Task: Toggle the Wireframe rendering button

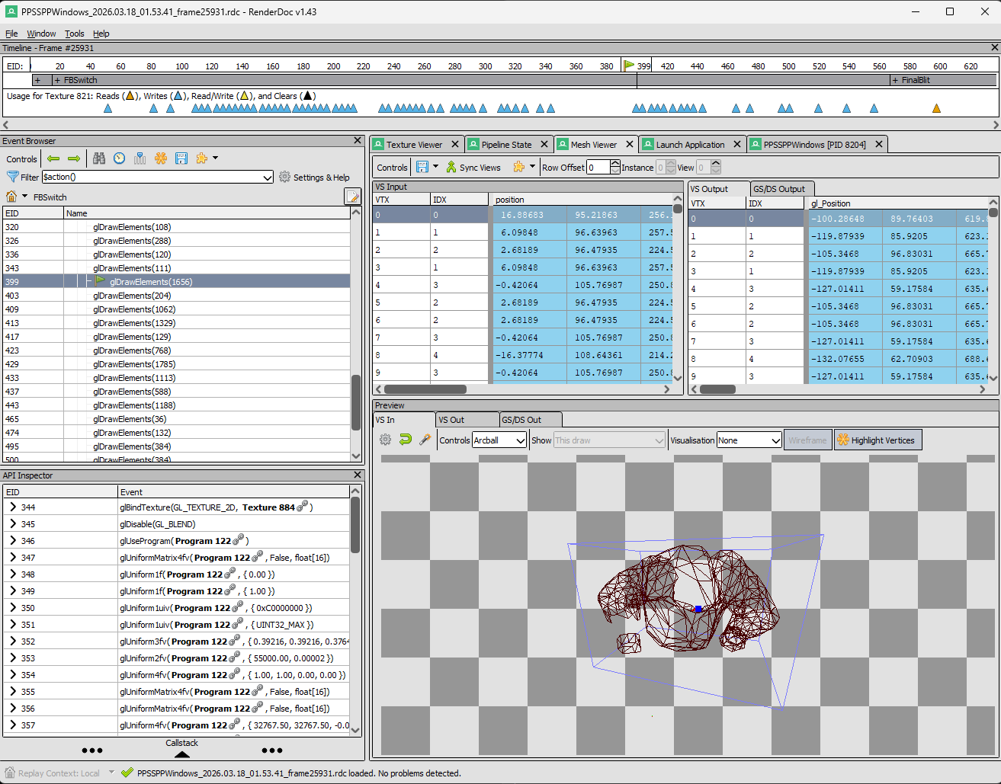Action: [807, 440]
